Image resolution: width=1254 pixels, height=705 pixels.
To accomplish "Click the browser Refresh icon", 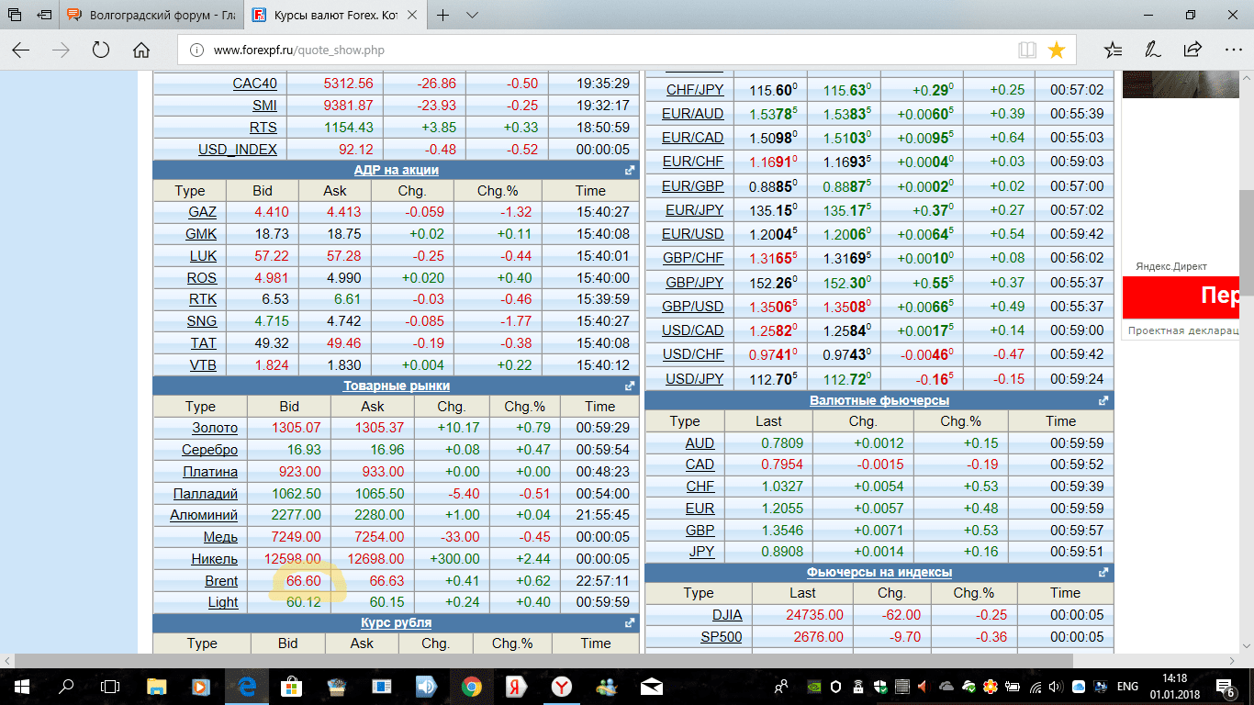I will 101,50.
